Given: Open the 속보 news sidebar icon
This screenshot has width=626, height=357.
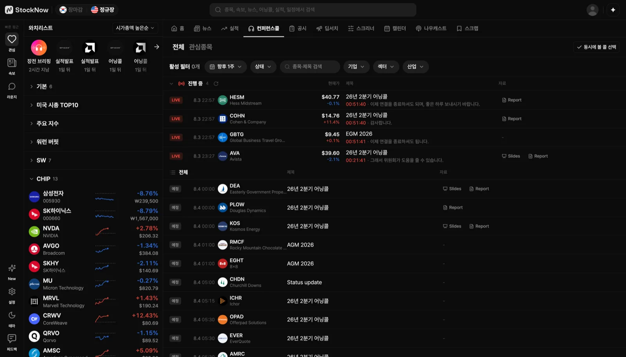Looking at the screenshot, I should 12,62.
